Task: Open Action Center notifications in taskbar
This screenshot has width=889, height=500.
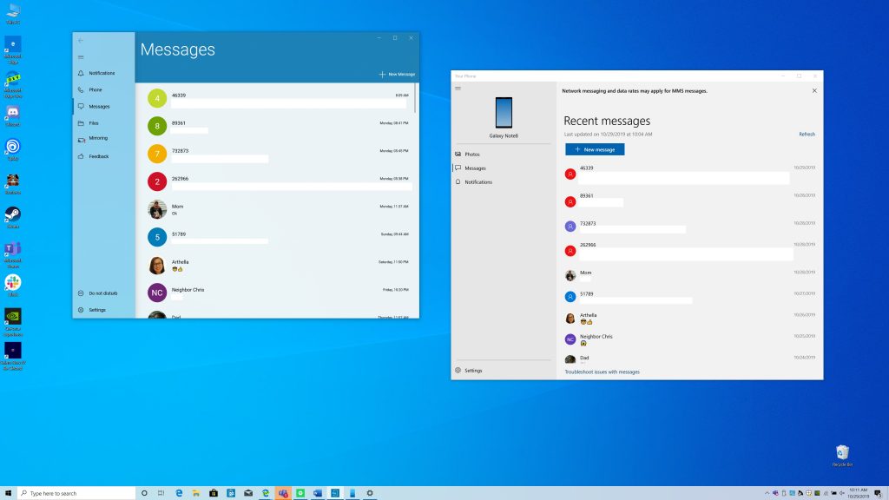Action: coord(878,493)
